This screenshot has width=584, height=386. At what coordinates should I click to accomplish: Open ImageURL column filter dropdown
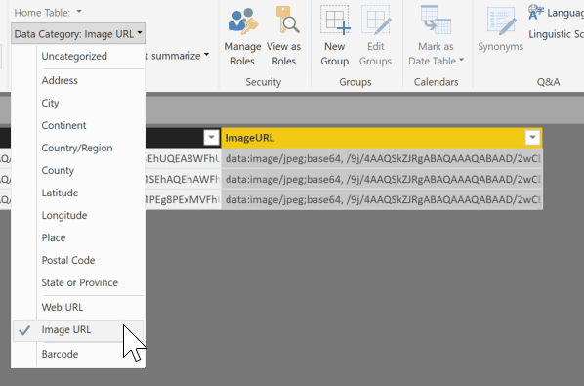tap(532, 138)
